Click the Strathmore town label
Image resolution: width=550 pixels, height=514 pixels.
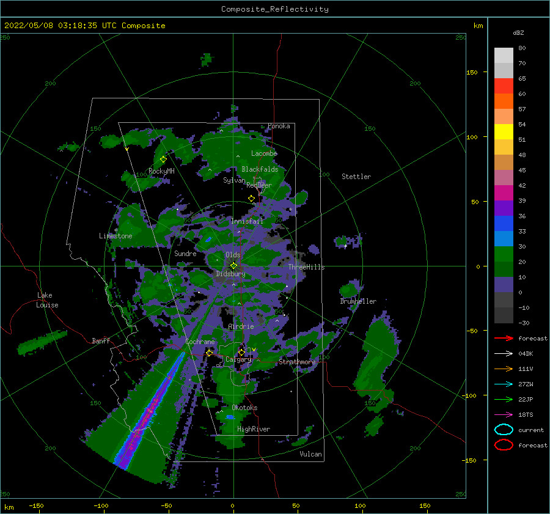click(297, 362)
